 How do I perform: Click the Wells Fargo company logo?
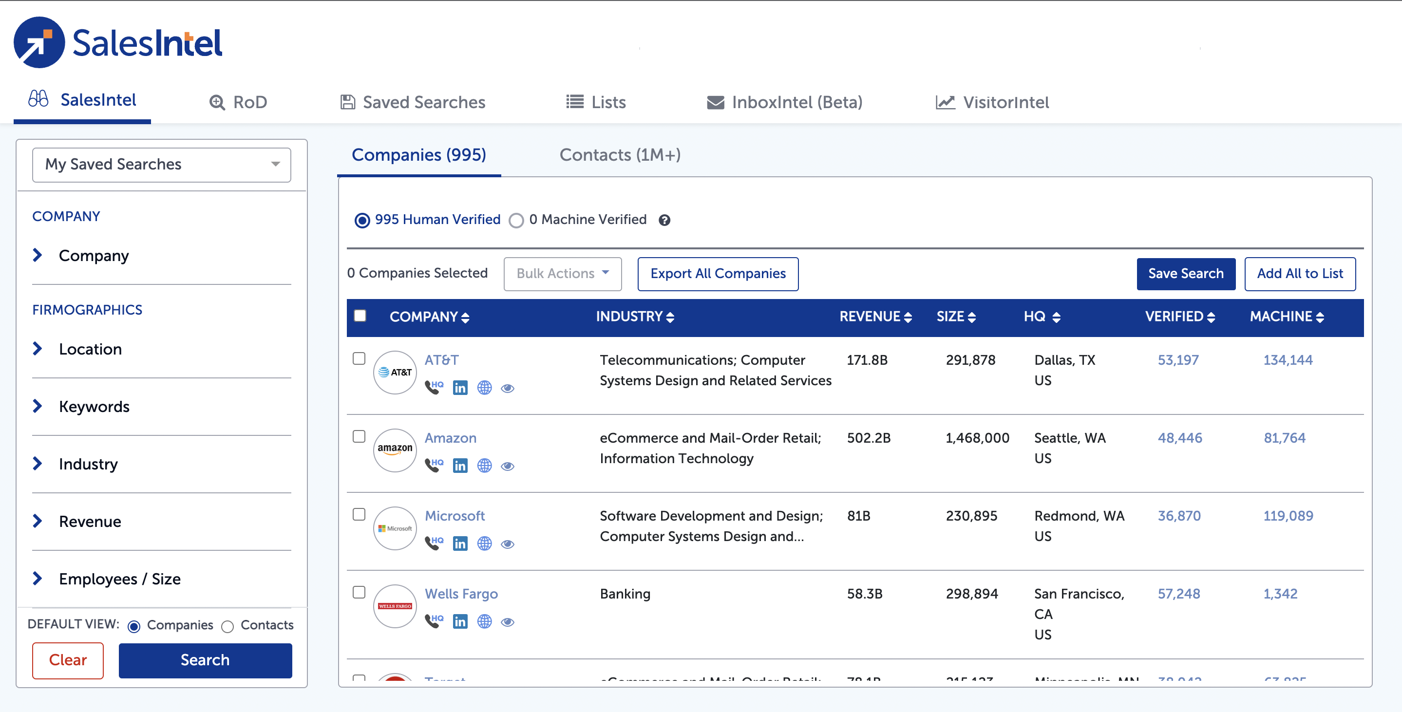pyautogui.click(x=395, y=605)
